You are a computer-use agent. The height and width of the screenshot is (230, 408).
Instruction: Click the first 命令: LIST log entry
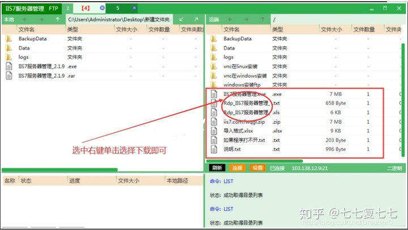click(x=222, y=181)
